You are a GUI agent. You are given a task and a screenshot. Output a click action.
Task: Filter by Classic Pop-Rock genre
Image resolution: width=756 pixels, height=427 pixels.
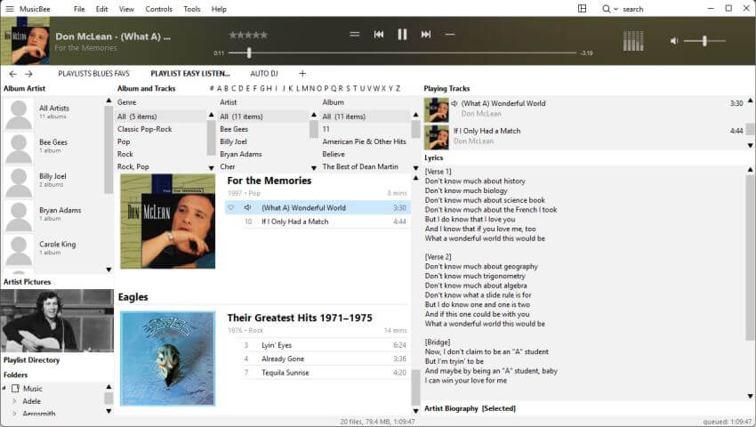point(145,129)
